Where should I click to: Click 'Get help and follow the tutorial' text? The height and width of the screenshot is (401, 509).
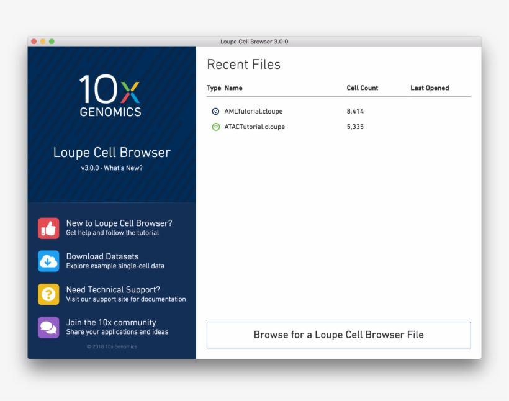tap(112, 233)
